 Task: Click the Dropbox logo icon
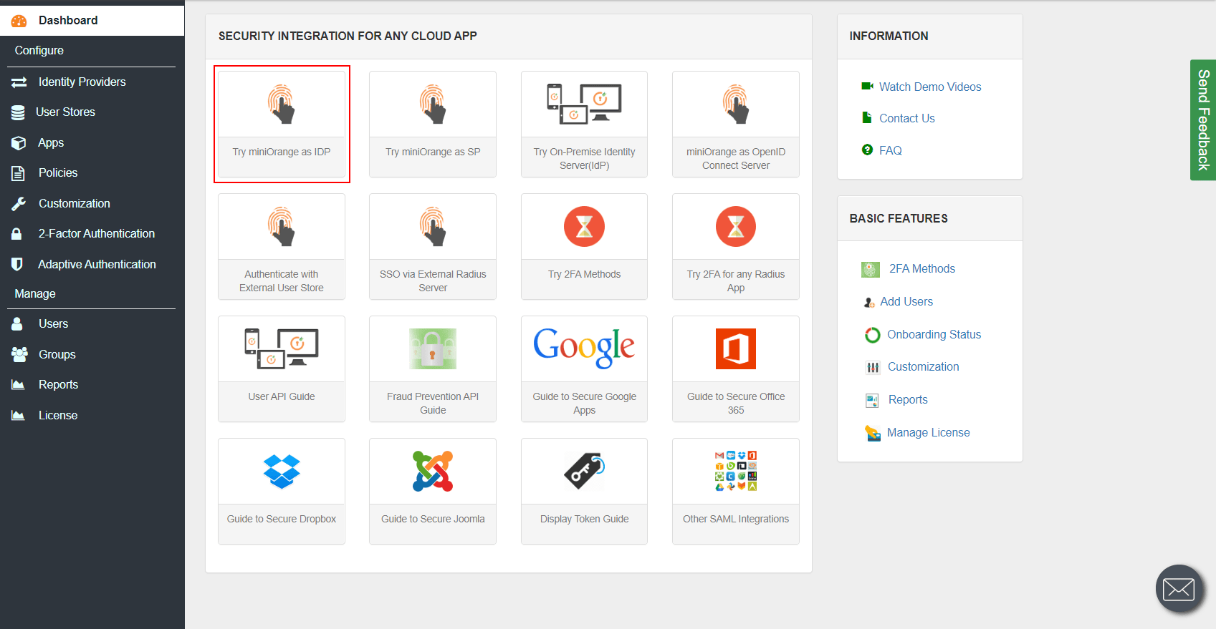click(x=282, y=472)
